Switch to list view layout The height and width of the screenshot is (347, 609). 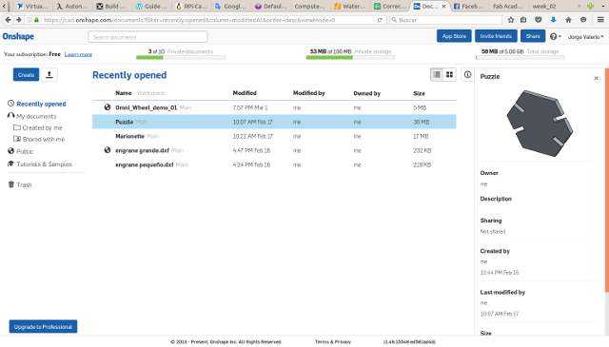tap(437, 74)
